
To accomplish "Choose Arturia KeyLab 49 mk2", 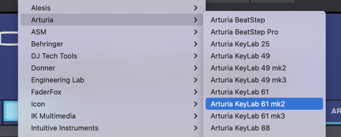I will click(x=248, y=68).
